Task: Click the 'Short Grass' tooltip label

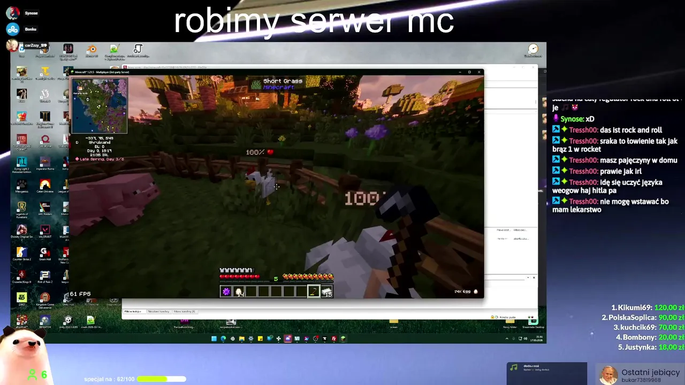Action: [x=283, y=81]
